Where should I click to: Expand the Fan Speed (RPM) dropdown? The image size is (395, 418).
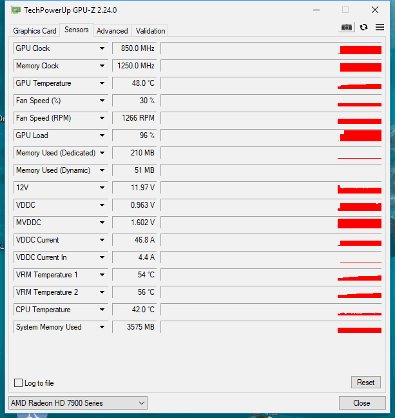(102, 118)
